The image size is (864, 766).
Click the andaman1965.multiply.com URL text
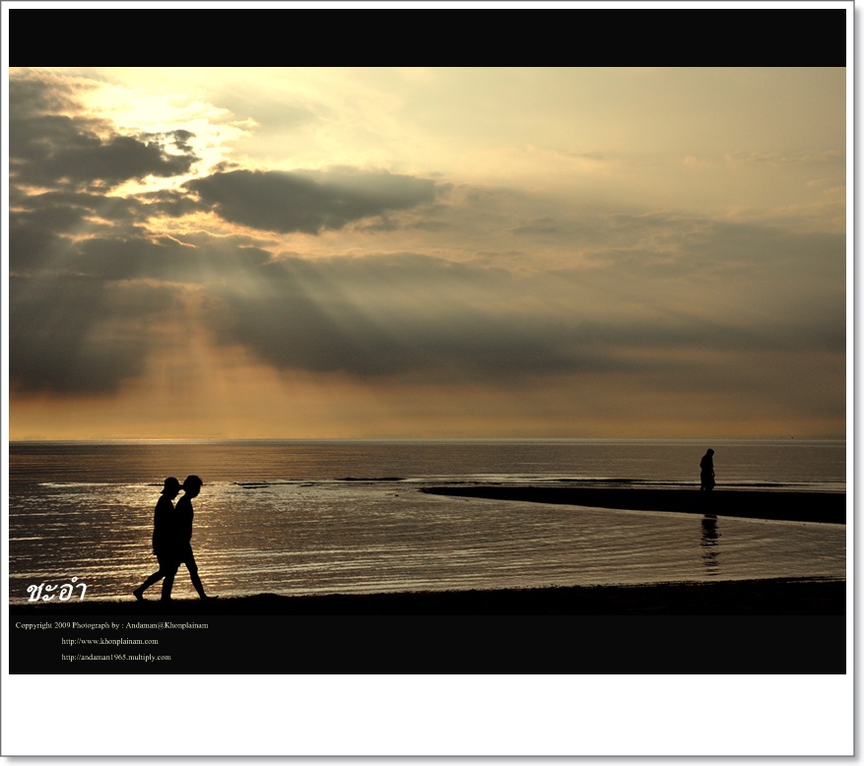click(x=115, y=657)
